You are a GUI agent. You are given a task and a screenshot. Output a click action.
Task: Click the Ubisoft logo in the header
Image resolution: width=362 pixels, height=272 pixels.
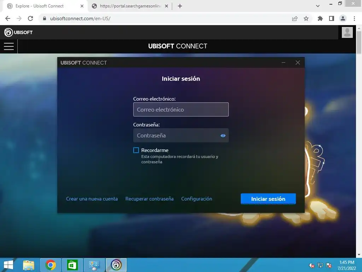(18, 32)
